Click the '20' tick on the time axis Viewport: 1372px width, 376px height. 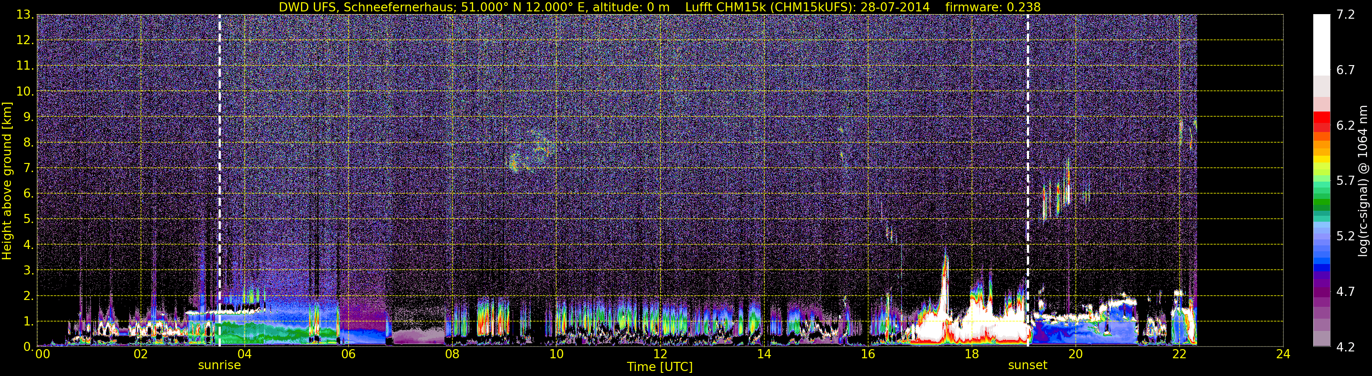[x=1076, y=354]
